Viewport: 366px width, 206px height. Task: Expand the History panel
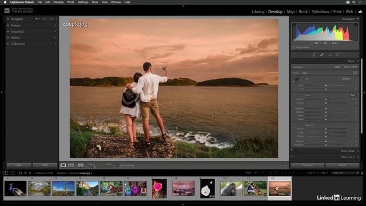click(8, 38)
